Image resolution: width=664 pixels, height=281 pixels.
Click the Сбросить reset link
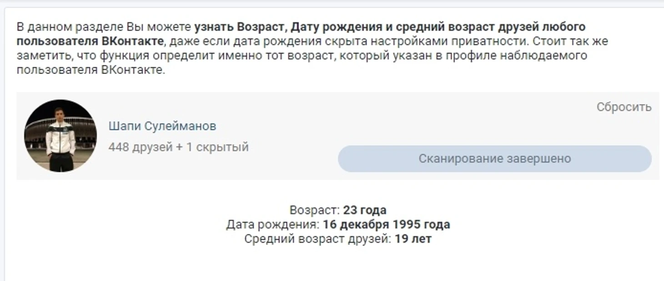coord(624,107)
